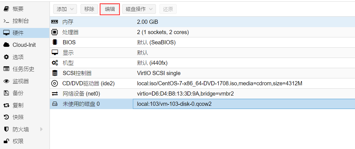The width and height of the screenshot is (355, 149).
Task: Open the 概要 summary tab
Action: pyautogui.click(x=18, y=9)
